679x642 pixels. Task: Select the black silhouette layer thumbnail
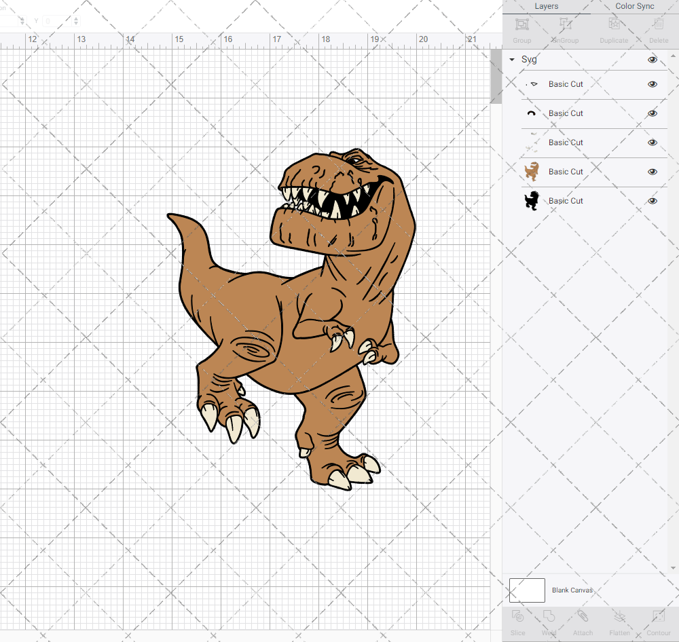(x=532, y=201)
